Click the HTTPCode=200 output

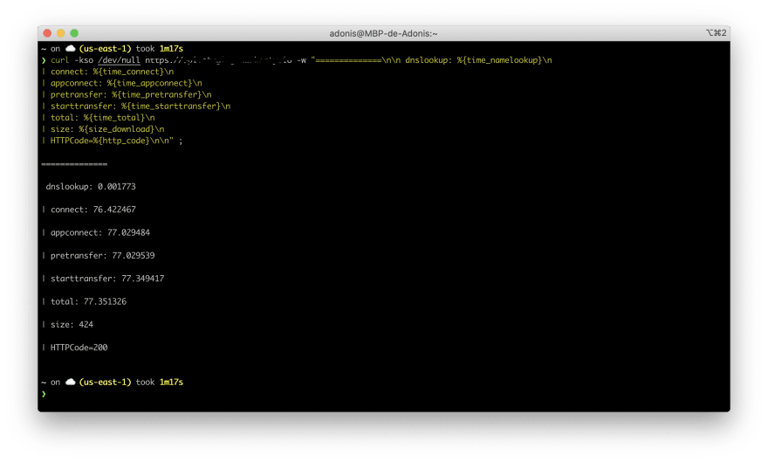79,348
